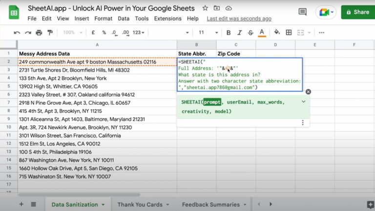
Task: Click the borders icon in toolbar
Action: coord(289,33)
